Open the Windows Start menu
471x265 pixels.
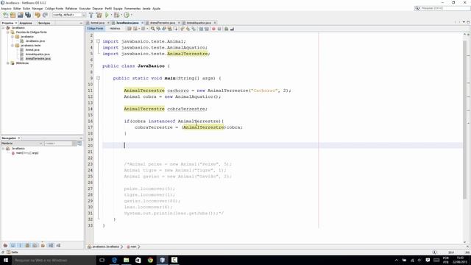point(6,260)
